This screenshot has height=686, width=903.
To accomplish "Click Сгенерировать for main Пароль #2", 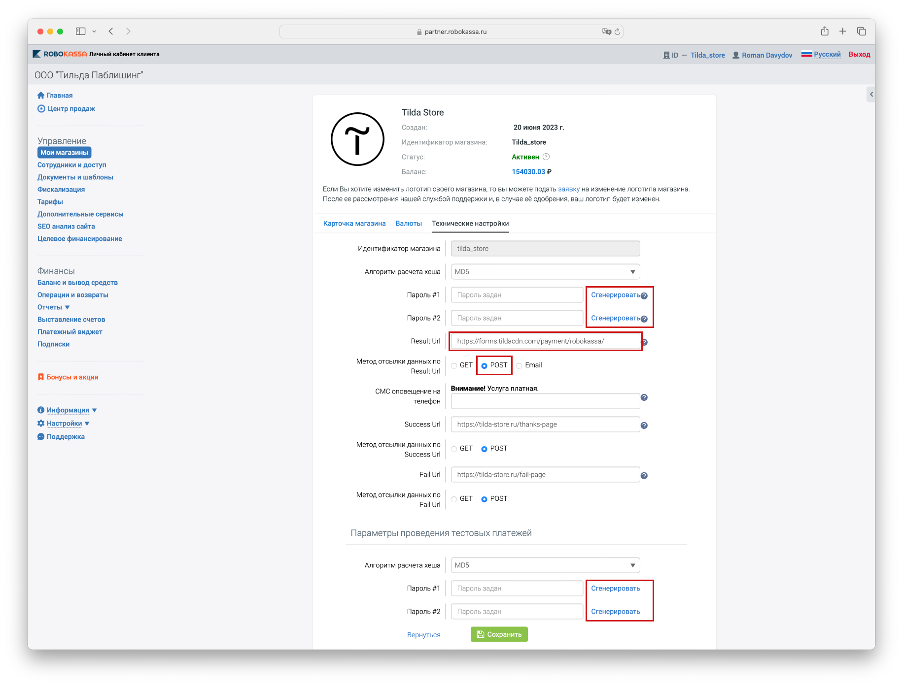I will (615, 318).
